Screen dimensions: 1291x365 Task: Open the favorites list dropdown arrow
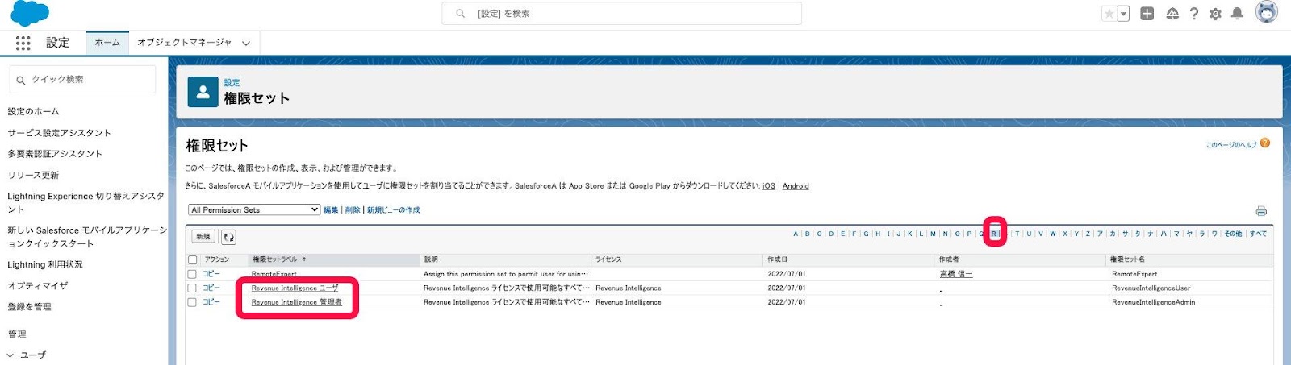pos(1123,14)
